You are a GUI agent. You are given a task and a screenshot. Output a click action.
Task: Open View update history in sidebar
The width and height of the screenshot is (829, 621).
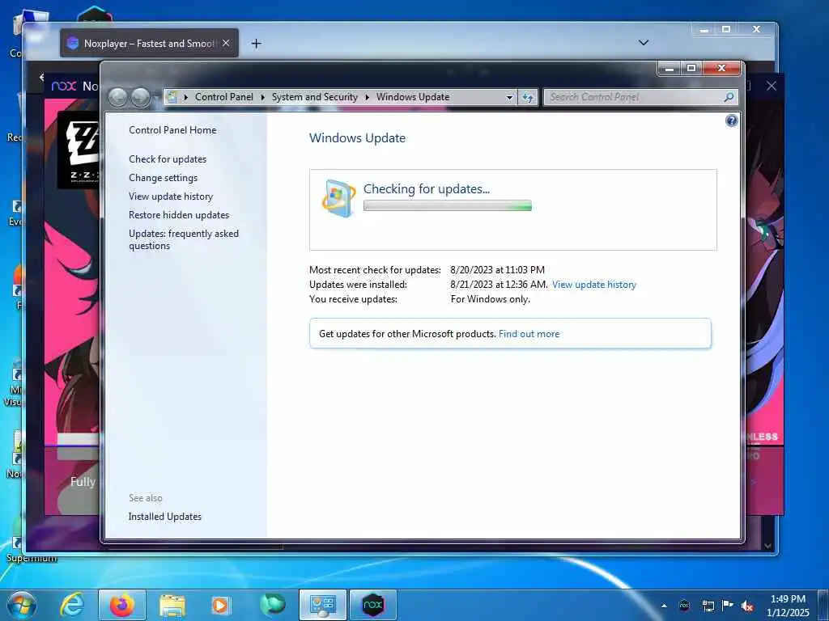[x=171, y=196]
